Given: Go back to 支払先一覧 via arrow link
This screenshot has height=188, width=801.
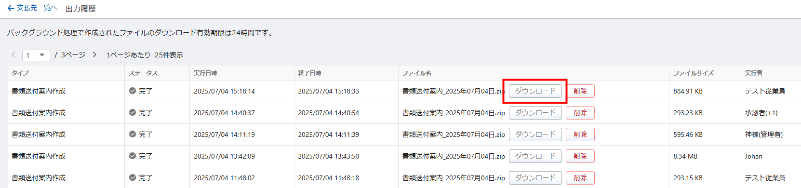Looking at the screenshot, I should [32, 8].
